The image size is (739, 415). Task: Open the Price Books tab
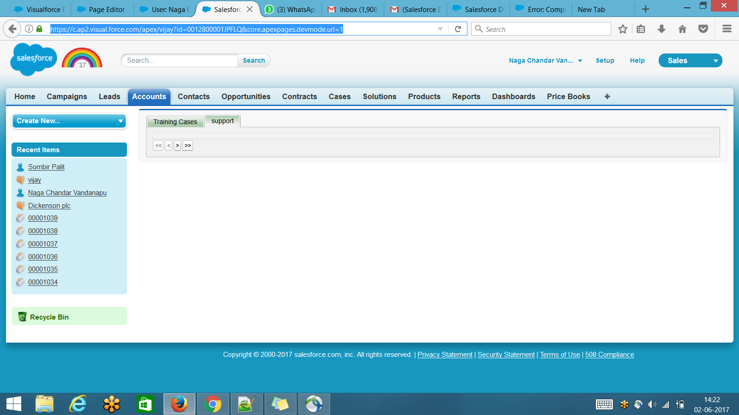point(569,96)
